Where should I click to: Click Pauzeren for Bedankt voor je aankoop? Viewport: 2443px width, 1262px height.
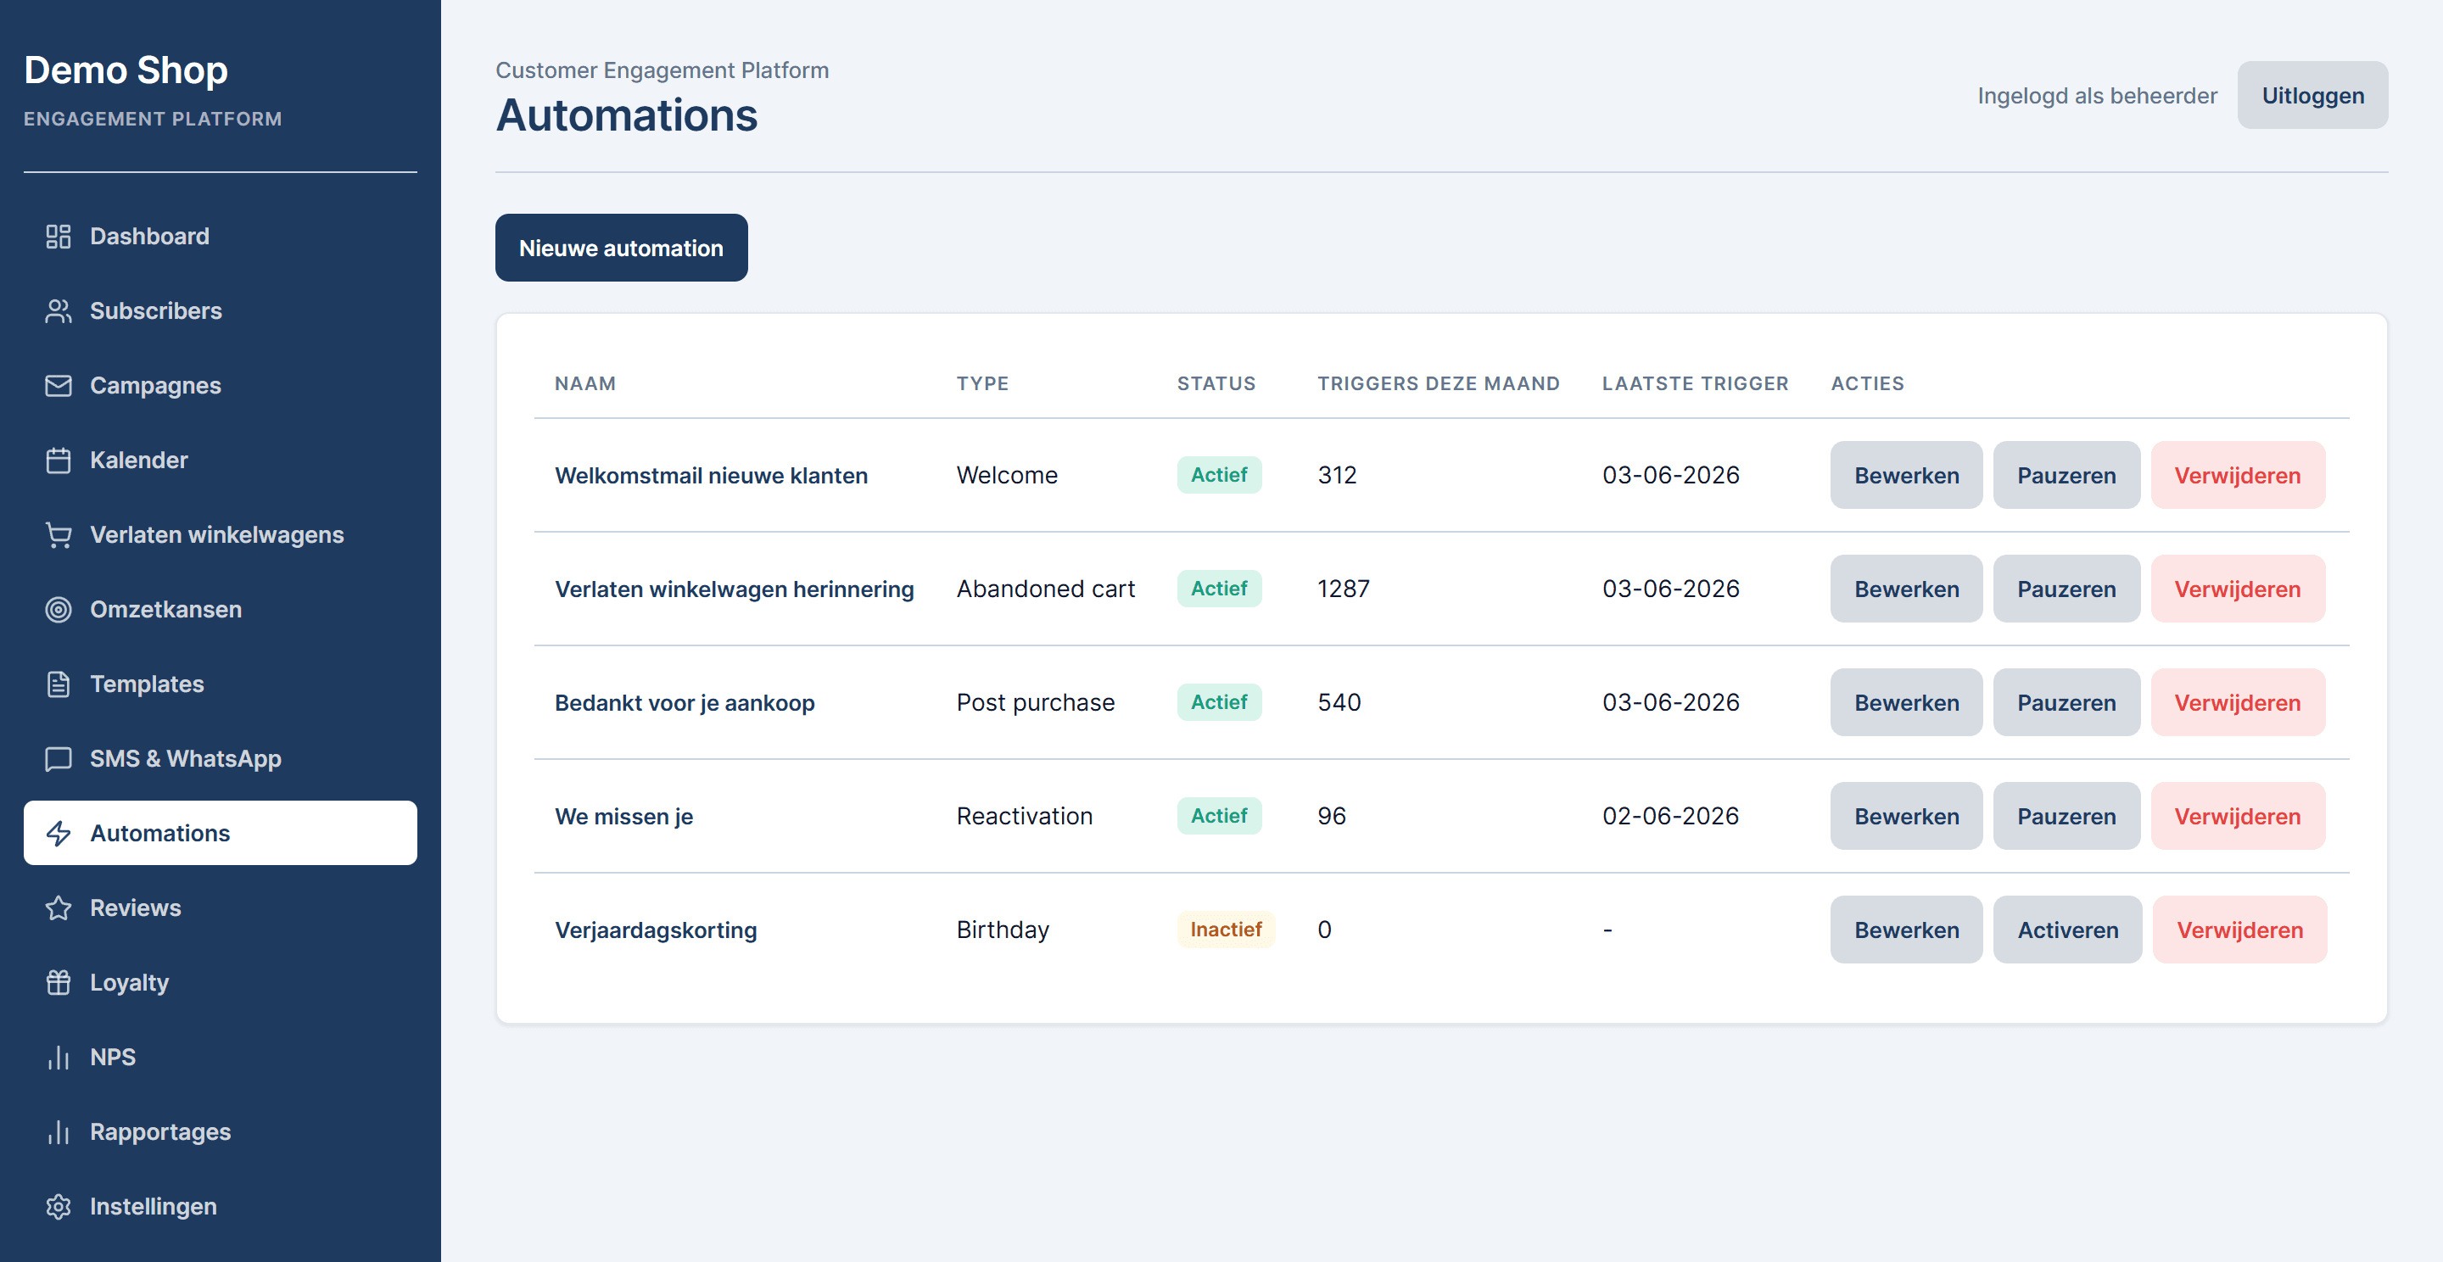click(2066, 702)
